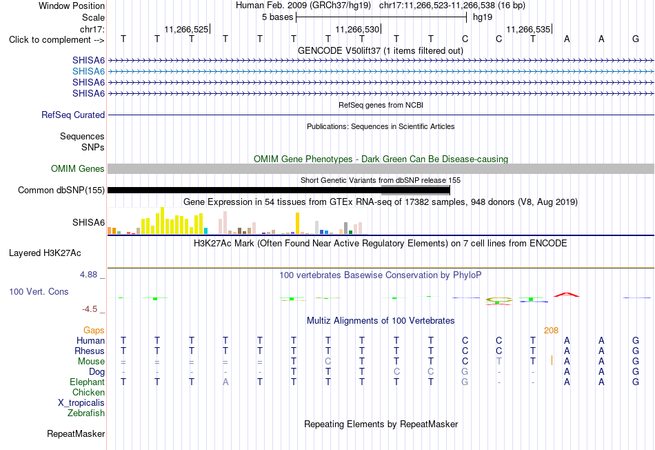
Task: Click the 11,266,530 ruler position label
Action: pos(357,29)
